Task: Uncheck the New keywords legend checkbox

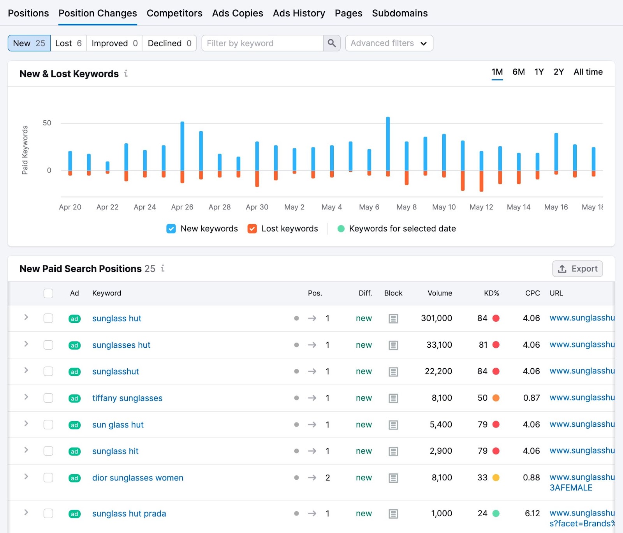Action: tap(171, 229)
